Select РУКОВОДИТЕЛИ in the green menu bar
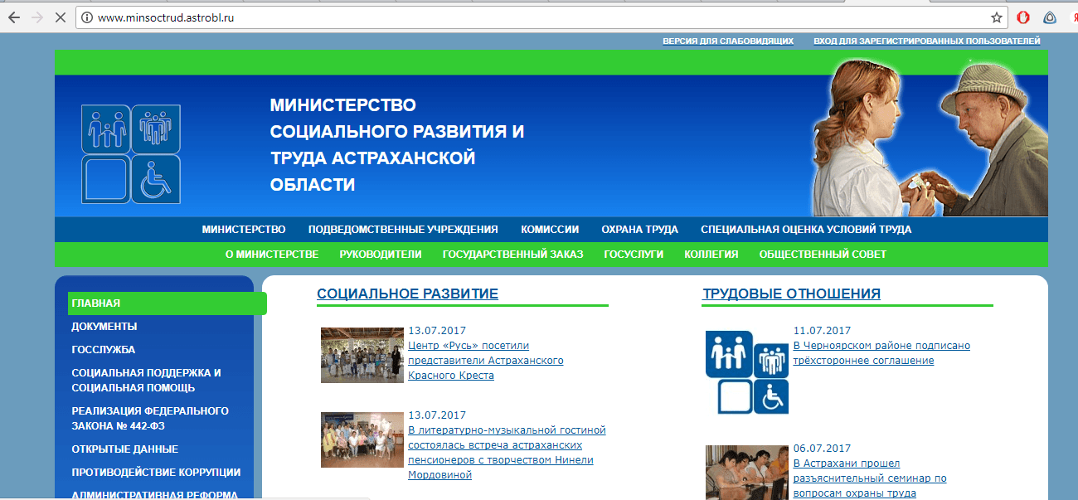Screen dimensions: 1078x500 (x=380, y=255)
